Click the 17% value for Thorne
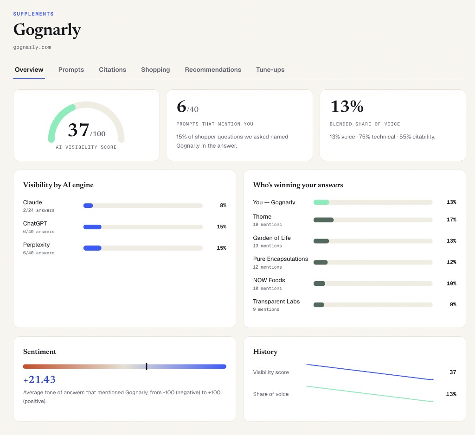This screenshot has height=435, width=475. [x=451, y=220]
